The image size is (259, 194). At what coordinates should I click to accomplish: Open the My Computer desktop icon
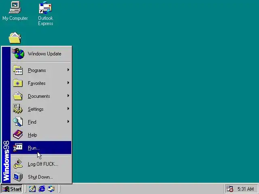[15, 11]
